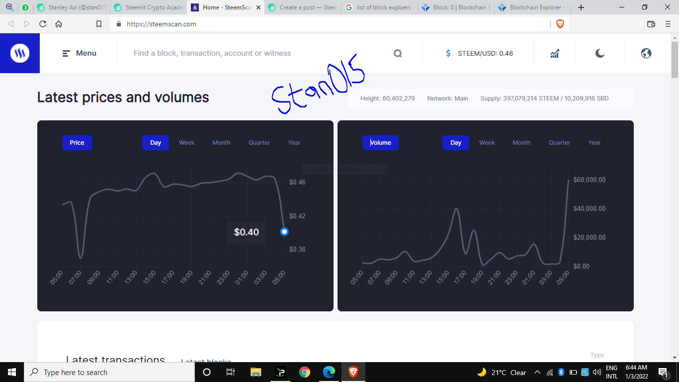Image resolution: width=679 pixels, height=382 pixels.
Task: Select Month range on the Volume chart
Action: click(521, 143)
